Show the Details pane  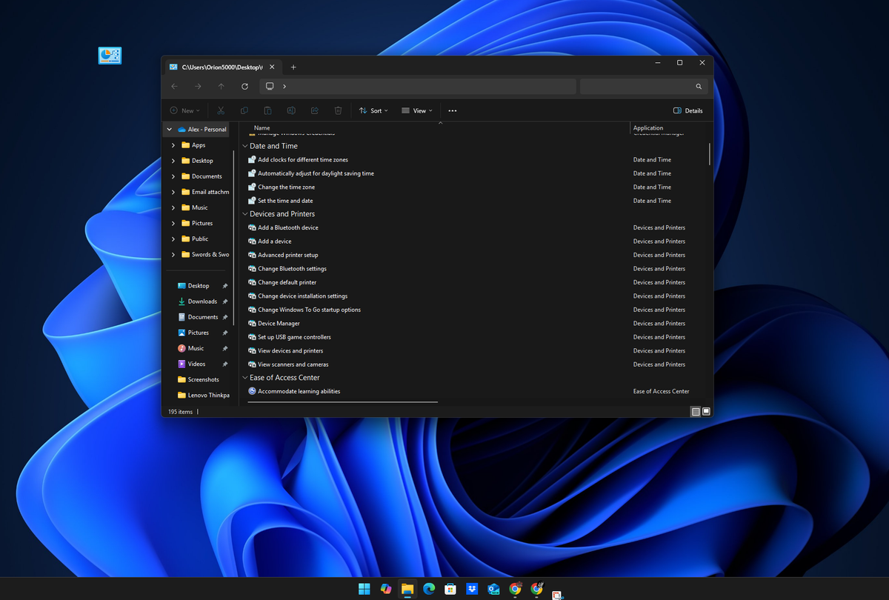(x=687, y=110)
